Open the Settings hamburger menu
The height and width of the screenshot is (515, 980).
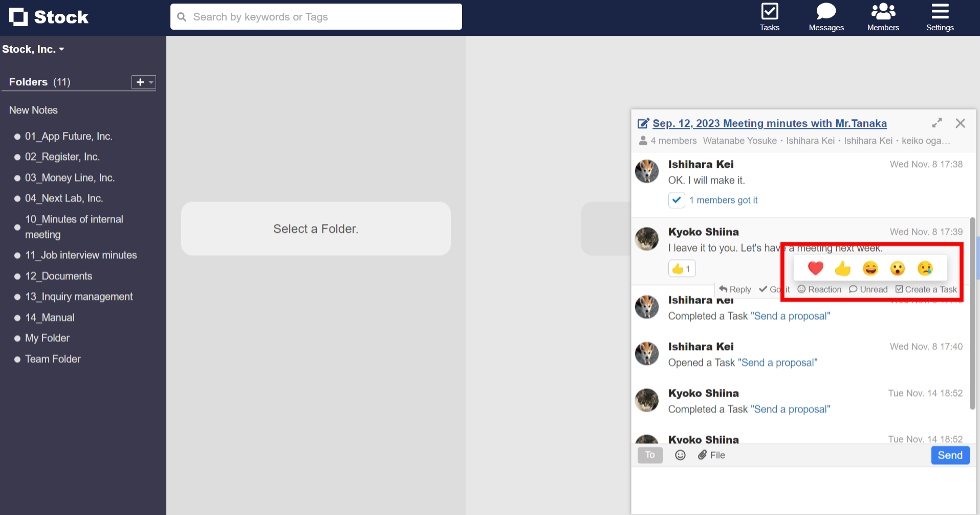click(x=940, y=17)
